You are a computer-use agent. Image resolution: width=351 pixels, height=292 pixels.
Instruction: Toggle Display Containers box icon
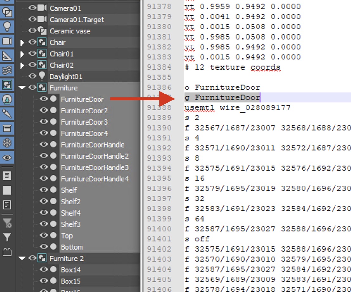(7, 128)
